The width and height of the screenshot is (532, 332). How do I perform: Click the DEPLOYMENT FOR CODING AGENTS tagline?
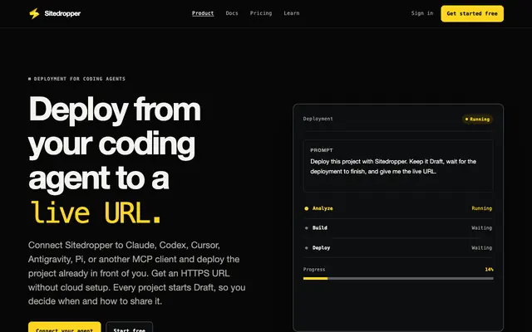click(76, 79)
